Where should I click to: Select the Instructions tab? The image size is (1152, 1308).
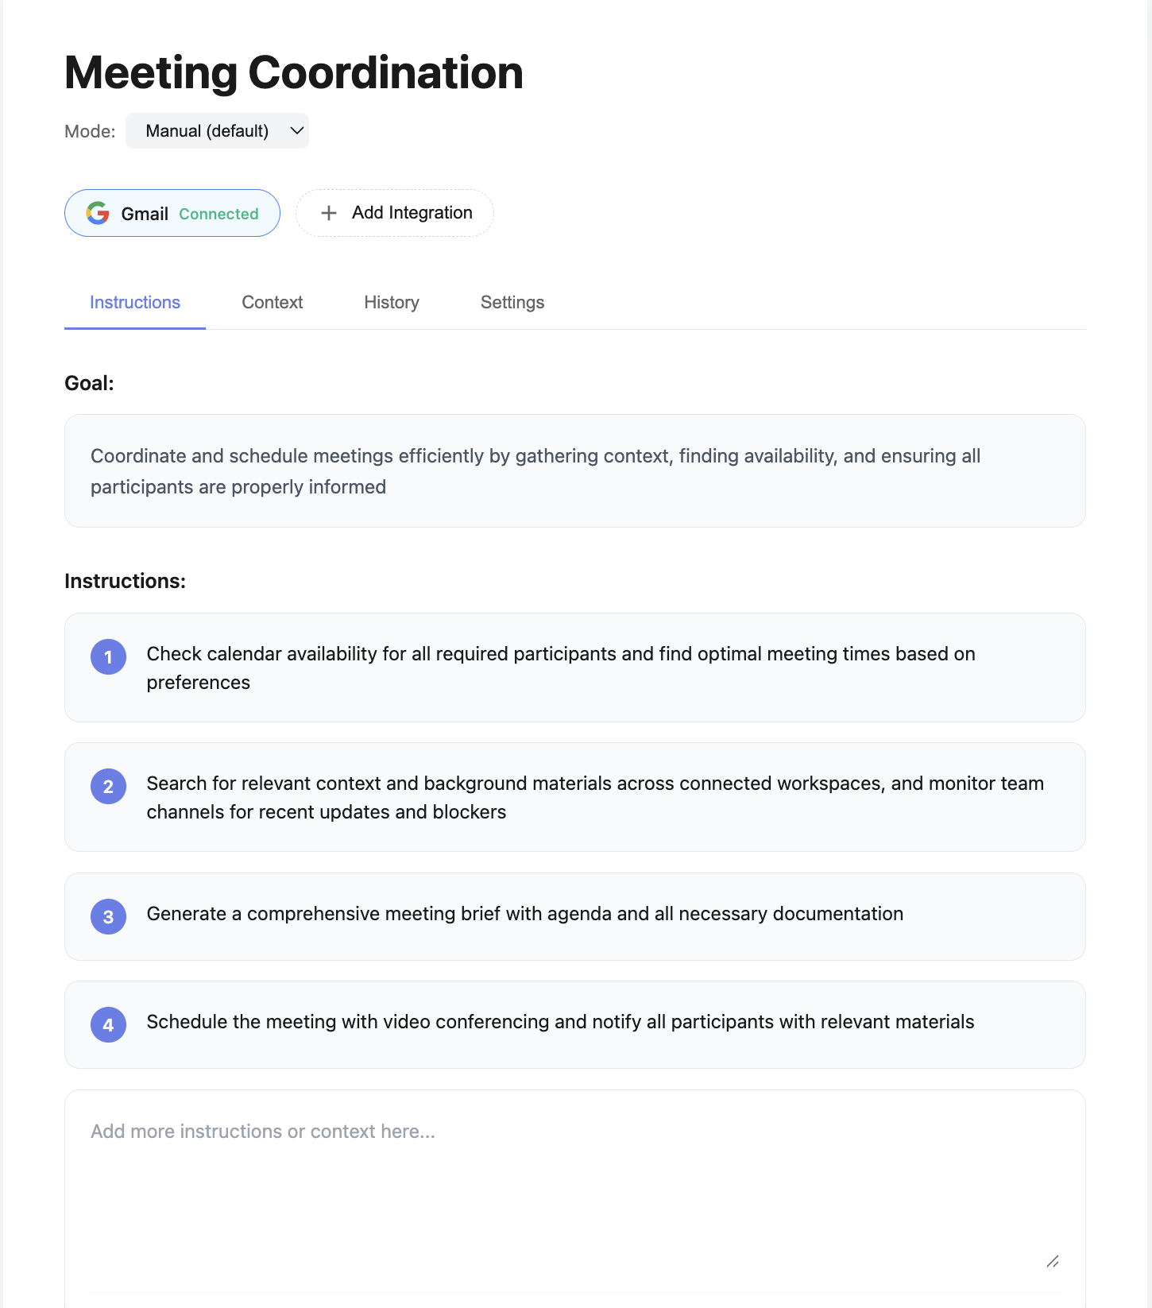click(135, 303)
